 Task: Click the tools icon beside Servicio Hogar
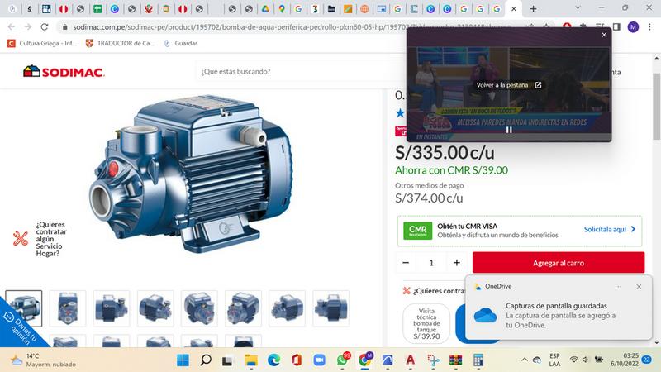pos(20,239)
